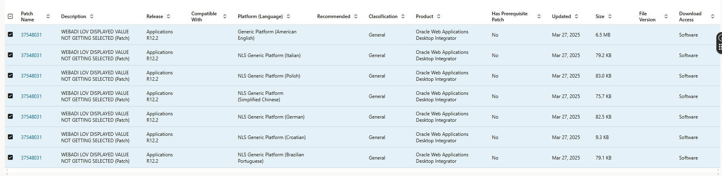Viewport: 722px width, 176px height.
Task: Select the 82.5 KB size cell
Action: pos(603,117)
